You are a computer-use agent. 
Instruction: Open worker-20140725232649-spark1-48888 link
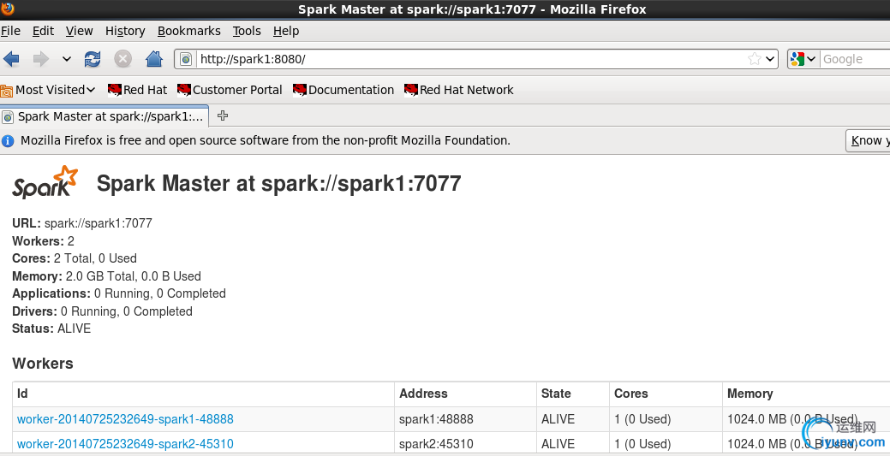point(125,419)
